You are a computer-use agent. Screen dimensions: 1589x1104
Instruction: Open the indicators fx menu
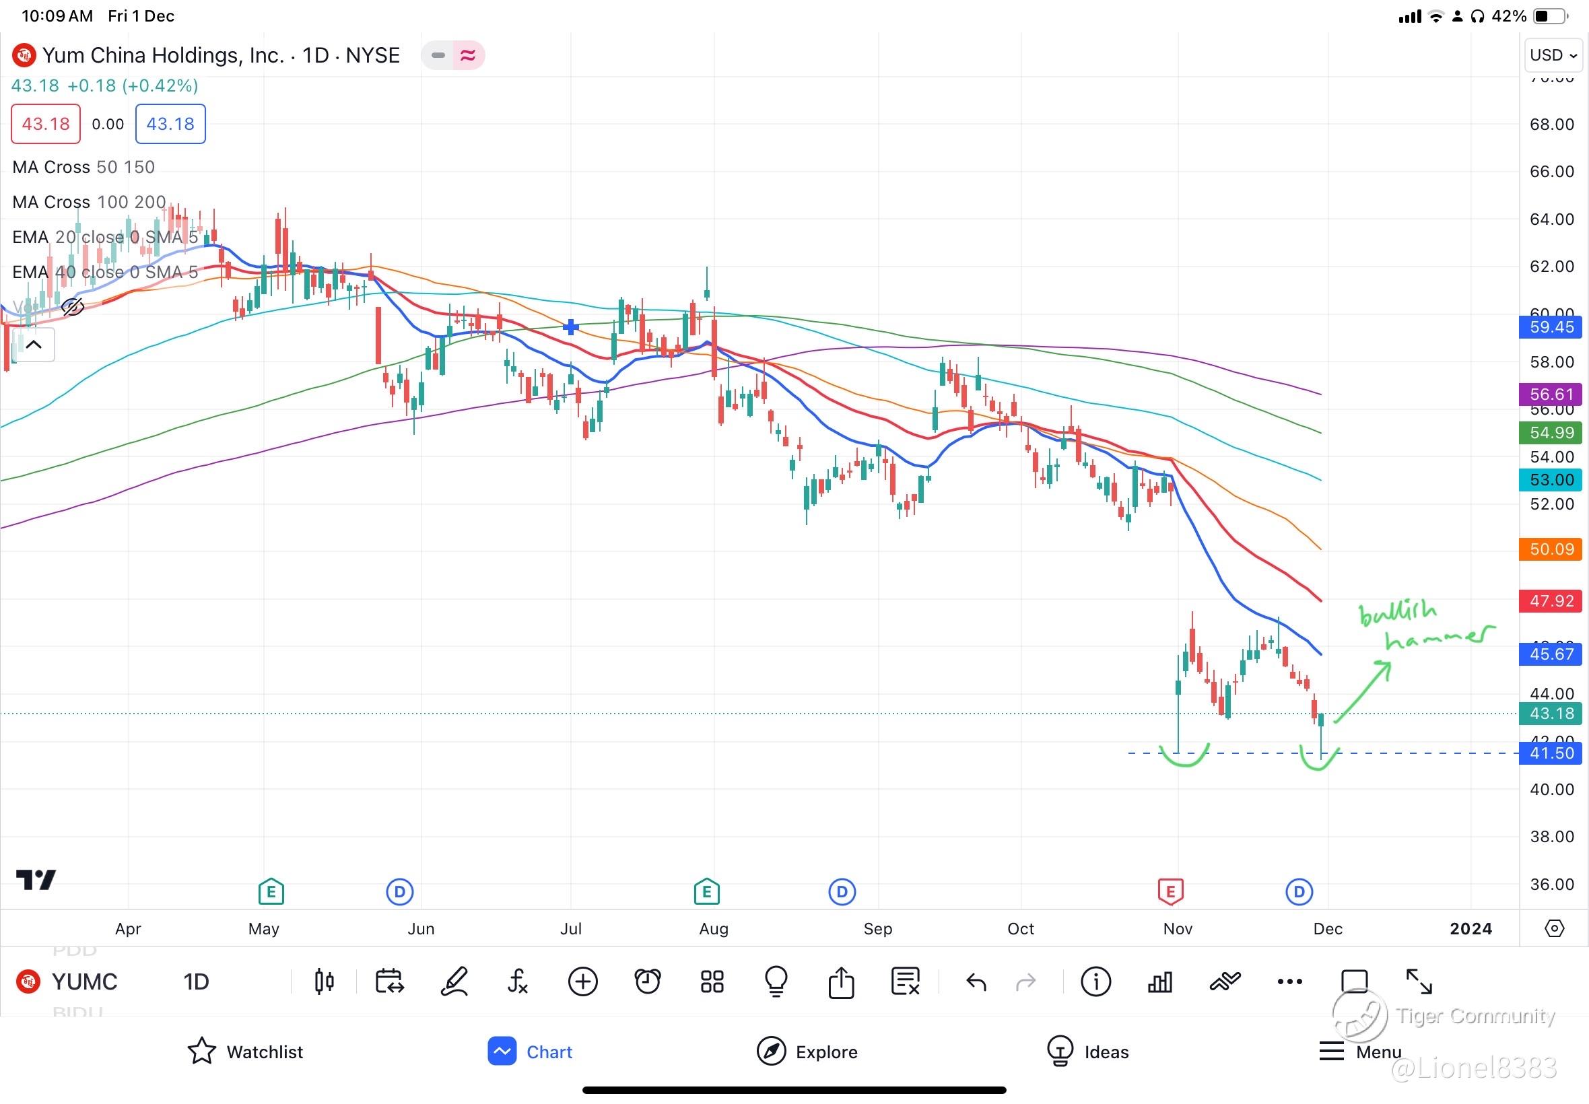point(518,981)
